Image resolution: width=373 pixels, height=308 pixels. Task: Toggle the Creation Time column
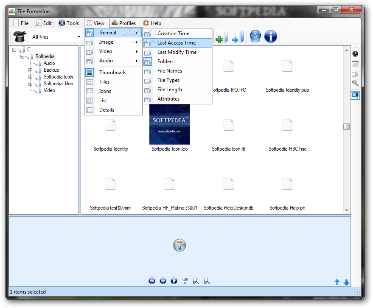[x=177, y=34]
